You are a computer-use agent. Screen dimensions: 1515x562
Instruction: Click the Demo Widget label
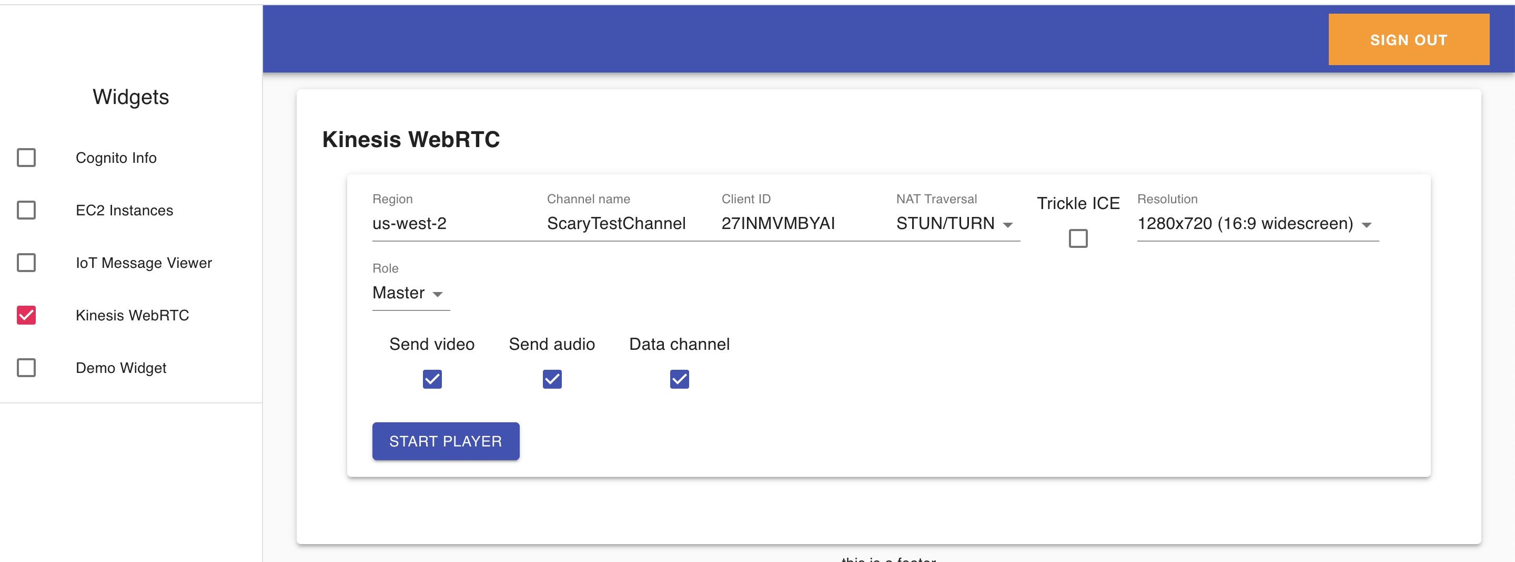pyautogui.click(x=120, y=368)
